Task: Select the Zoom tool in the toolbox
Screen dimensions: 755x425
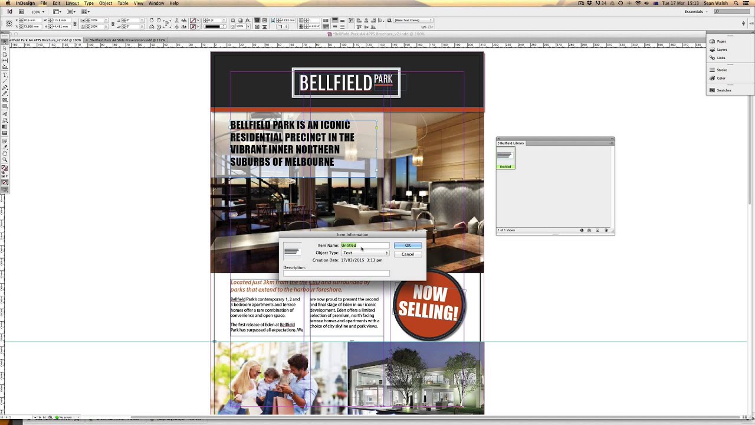Action: pyautogui.click(x=5, y=159)
